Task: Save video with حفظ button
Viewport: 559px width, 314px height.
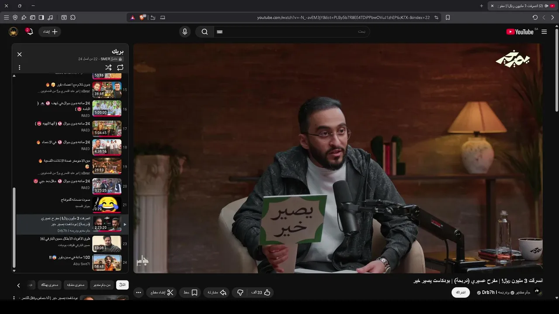Action: click(190, 293)
